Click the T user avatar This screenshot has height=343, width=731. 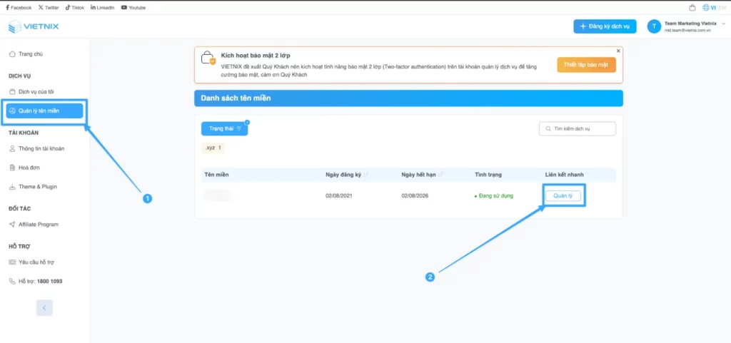pos(654,26)
